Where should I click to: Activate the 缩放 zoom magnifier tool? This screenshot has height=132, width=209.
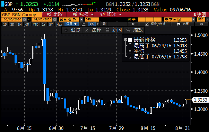134,30
